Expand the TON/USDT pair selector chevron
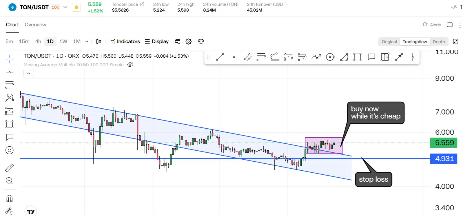Viewport: 463px width, 217px height. [x=65, y=7]
